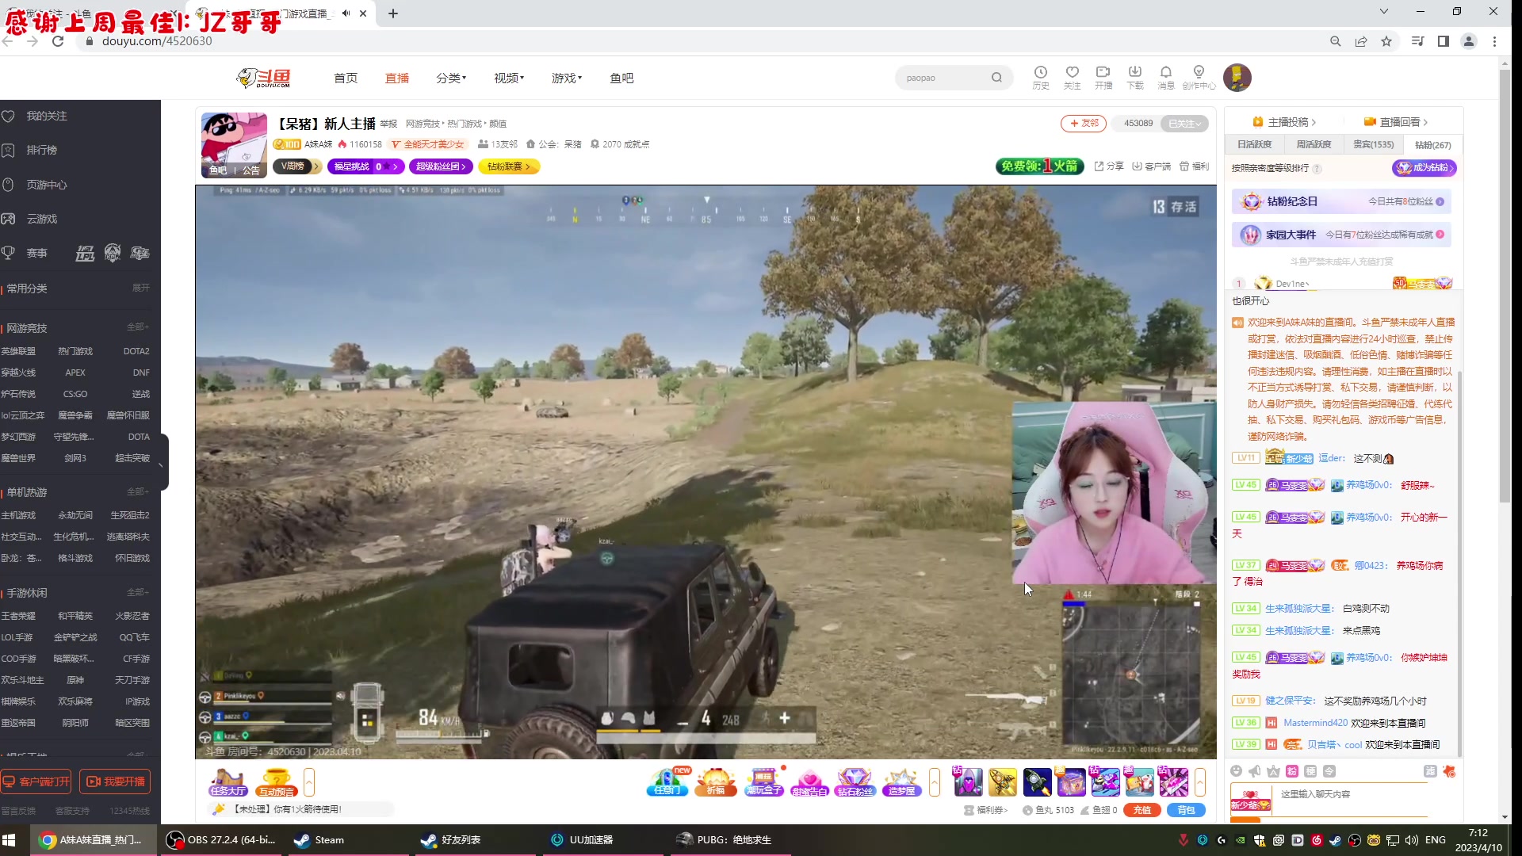Click the 下载 client download icon
Screen dimensions: 1522x856
[1134, 77]
